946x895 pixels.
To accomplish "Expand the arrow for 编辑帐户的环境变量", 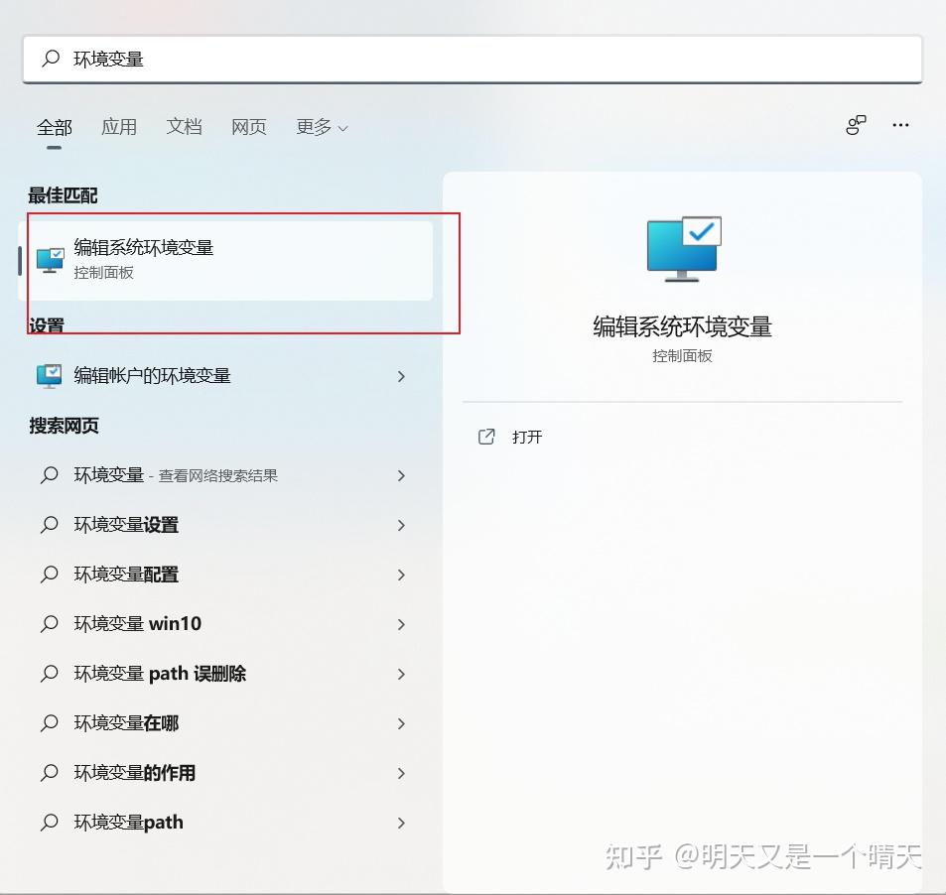I will click(401, 376).
